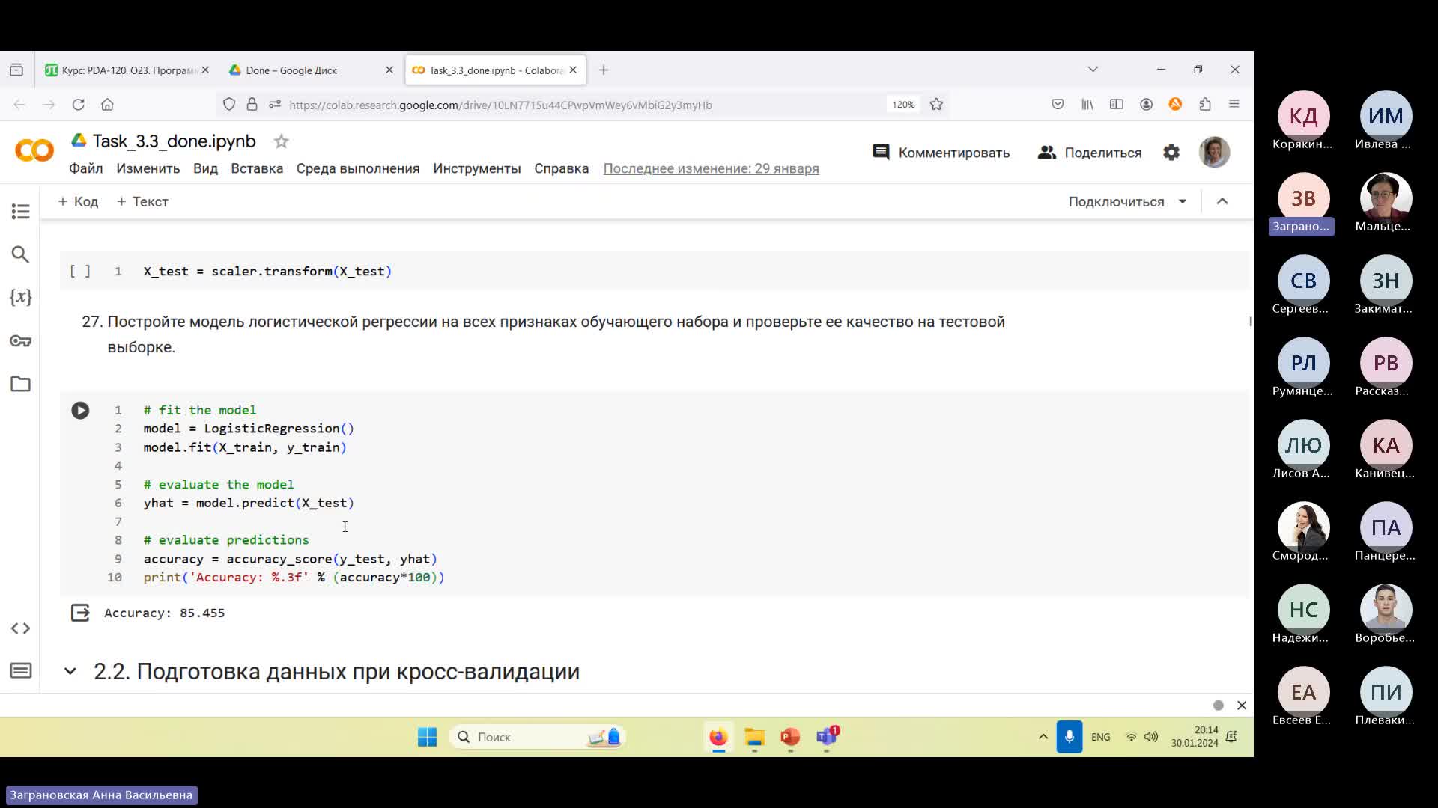Open the list all tabs dropdown

[x=1093, y=70]
